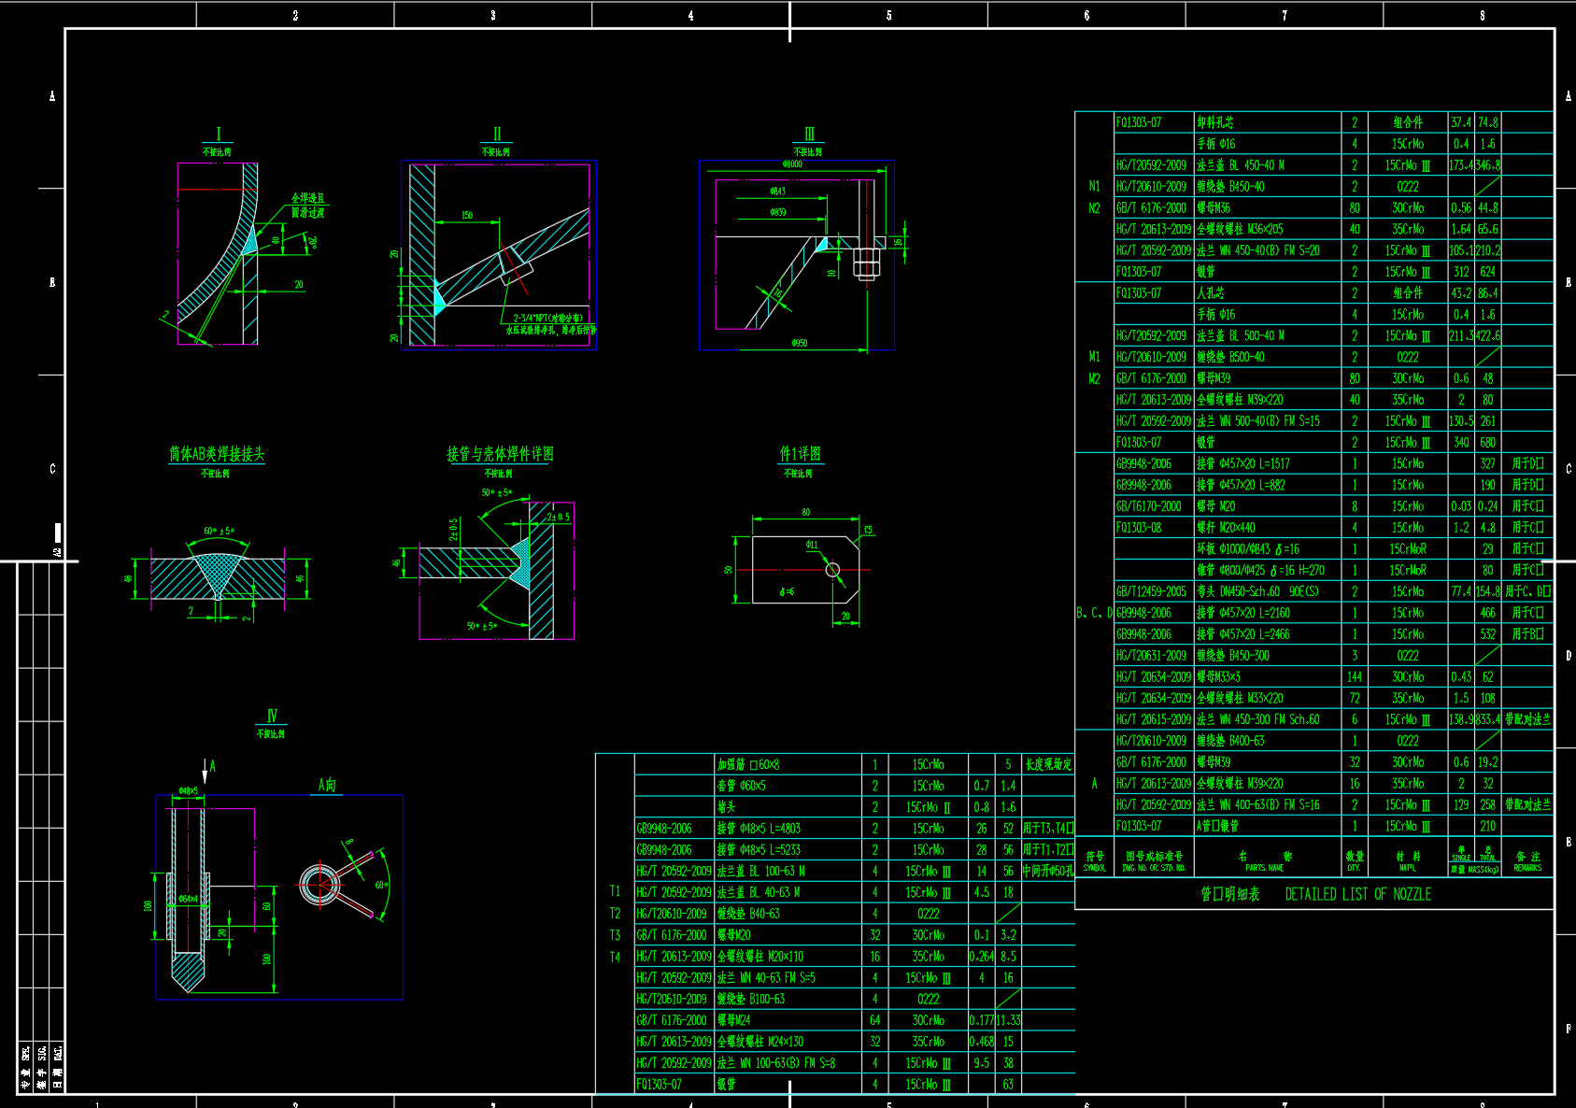
Task: Click the 150 dimension in detail II
Action: click(467, 216)
